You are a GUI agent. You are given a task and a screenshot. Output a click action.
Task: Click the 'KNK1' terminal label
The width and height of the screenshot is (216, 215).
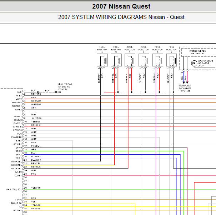click(19, 141)
